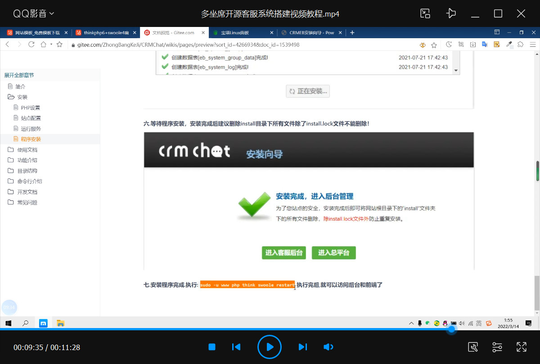Screen dimensions: 540x364
Task: Close the 文档预览 - Gitee.com tab
Action: click(203, 33)
